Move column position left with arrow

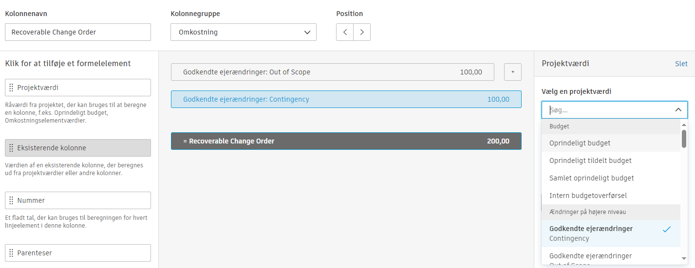[x=345, y=32]
